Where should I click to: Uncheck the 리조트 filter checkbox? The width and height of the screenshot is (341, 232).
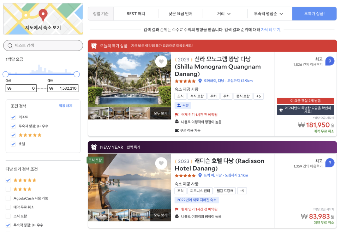(13, 117)
